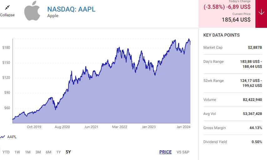Click the Apple logo icon
Viewport: 267px width, 160px height.
click(x=32, y=11)
